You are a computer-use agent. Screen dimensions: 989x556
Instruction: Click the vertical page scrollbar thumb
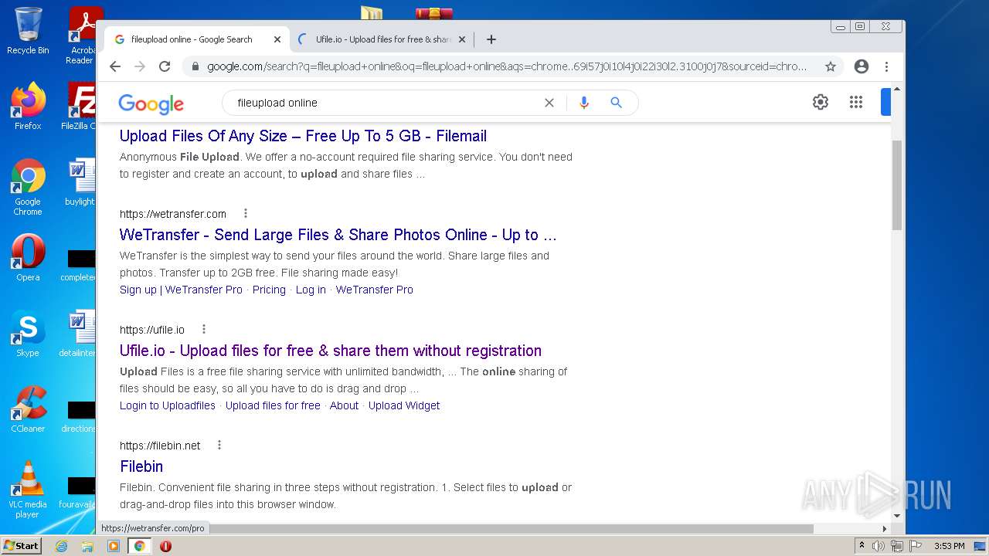897,185
